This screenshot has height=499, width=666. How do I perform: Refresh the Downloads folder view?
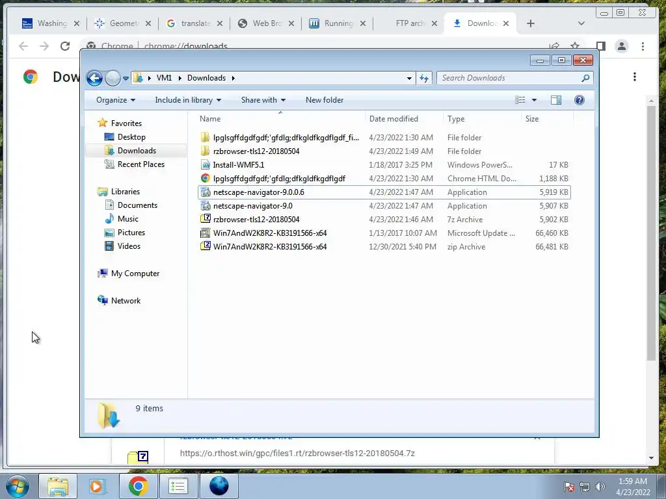pyautogui.click(x=424, y=78)
